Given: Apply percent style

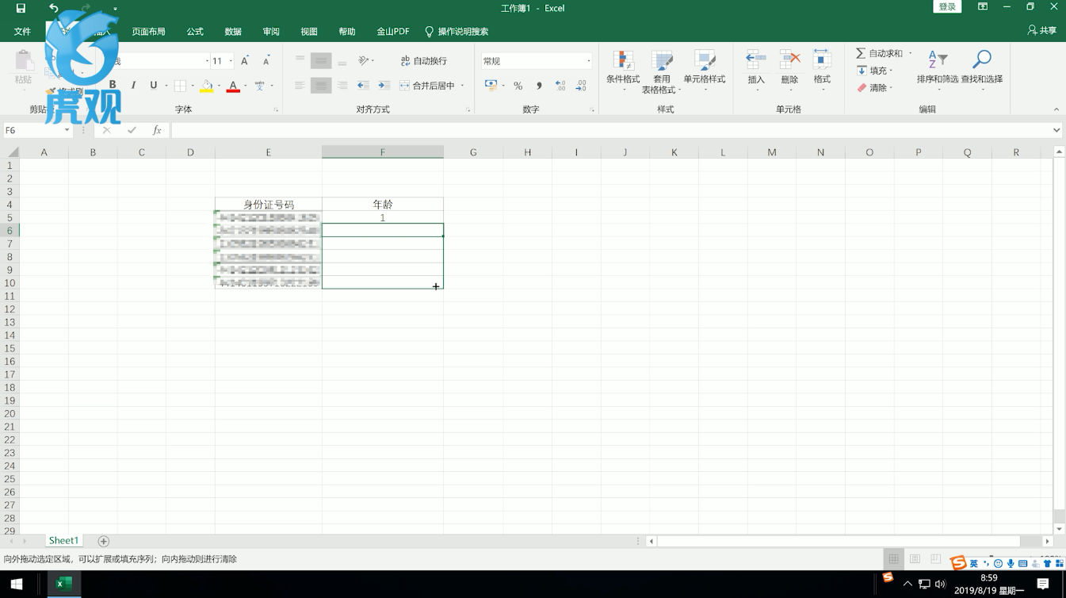Looking at the screenshot, I should (518, 86).
